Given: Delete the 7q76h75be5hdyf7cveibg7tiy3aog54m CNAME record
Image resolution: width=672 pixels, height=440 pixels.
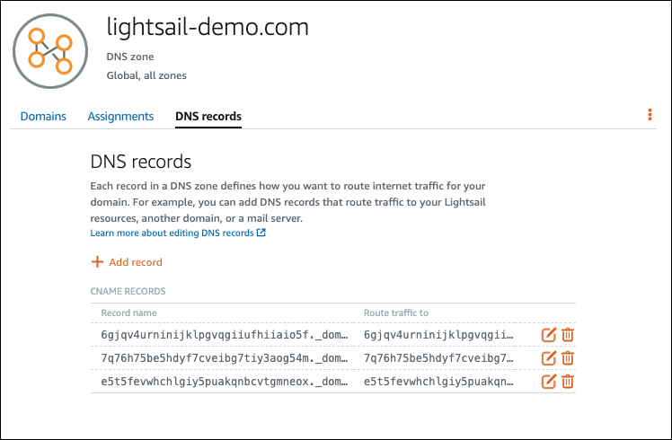Looking at the screenshot, I should click(568, 358).
